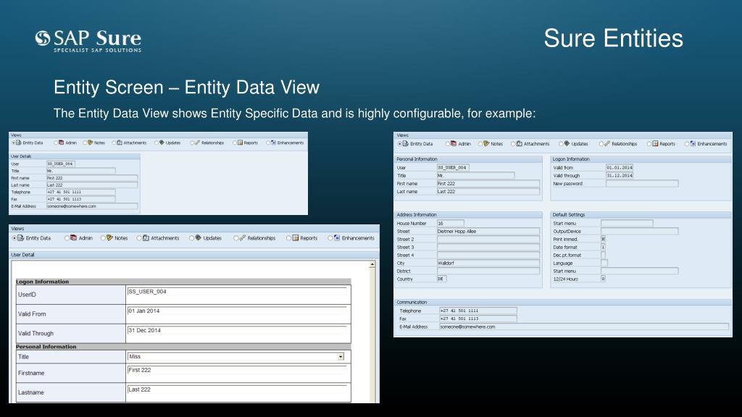
Task: Choose the Notes icon in the right screenshot
Action: (486, 143)
